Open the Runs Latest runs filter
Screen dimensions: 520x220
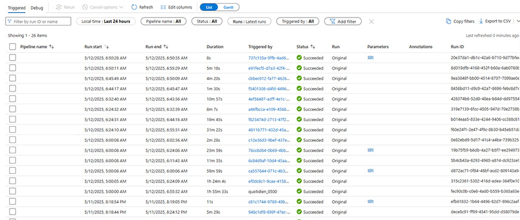coord(249,21)
